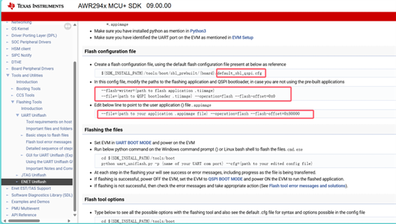The image size is (396, 224).
Task: Click sidebar horizontal scrollbar thumb
Action: pyautogui.click(x=24, y=221)
